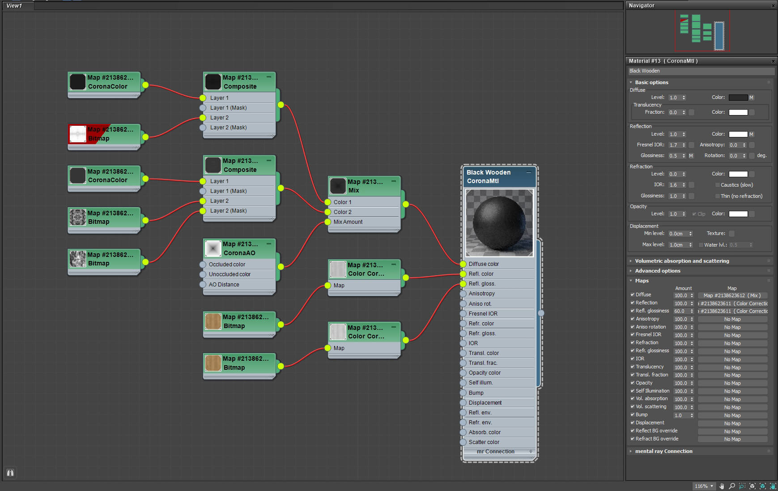The height and width of the screenshot is (491, 778).
Task: Click the Zoom Extents icon
Action: [x=752, y=486]
